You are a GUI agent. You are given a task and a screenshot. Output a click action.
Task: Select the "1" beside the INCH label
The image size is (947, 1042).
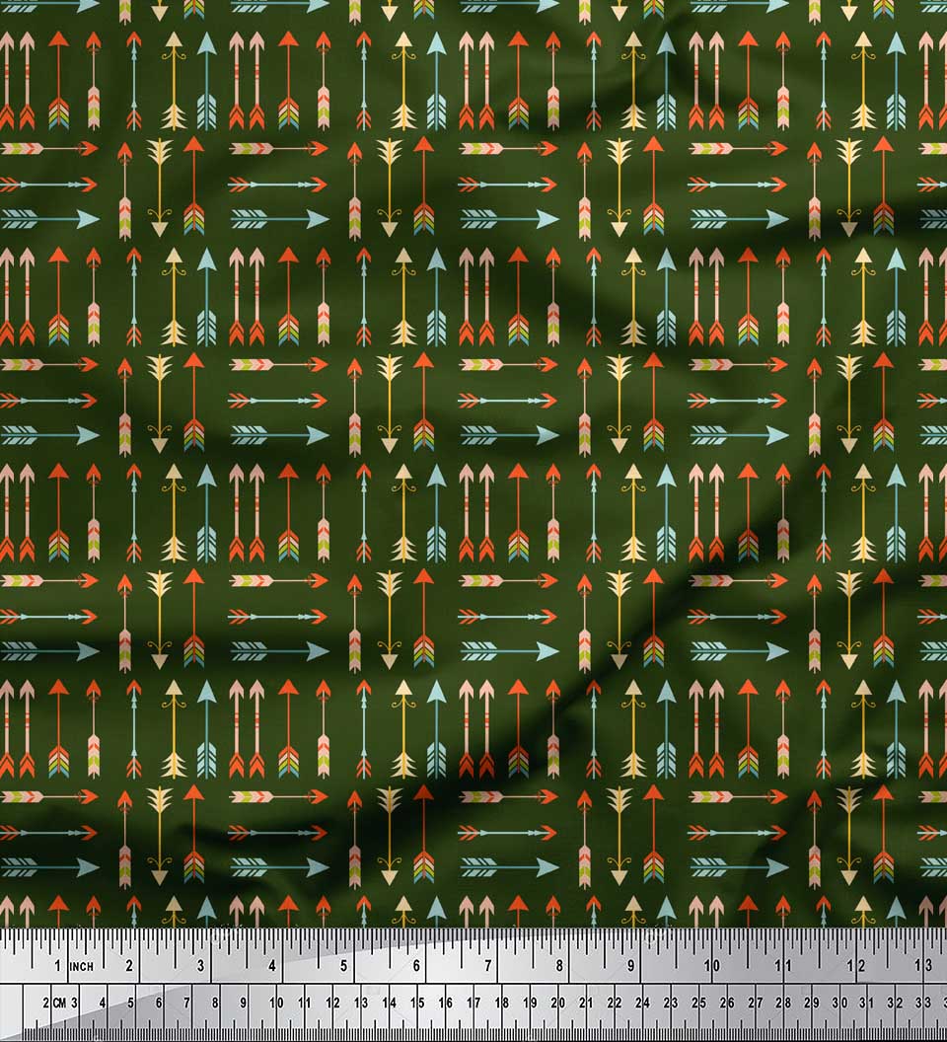tap(58, 966)
